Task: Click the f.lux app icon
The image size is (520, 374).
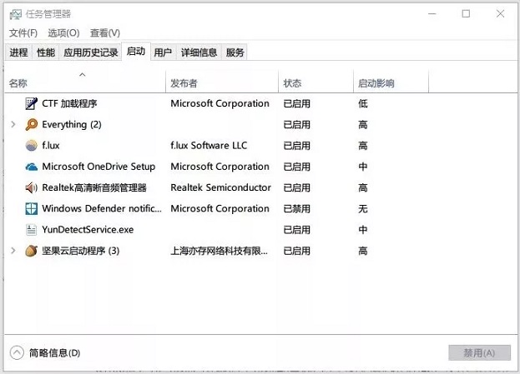Action: [x=32, y=146]
